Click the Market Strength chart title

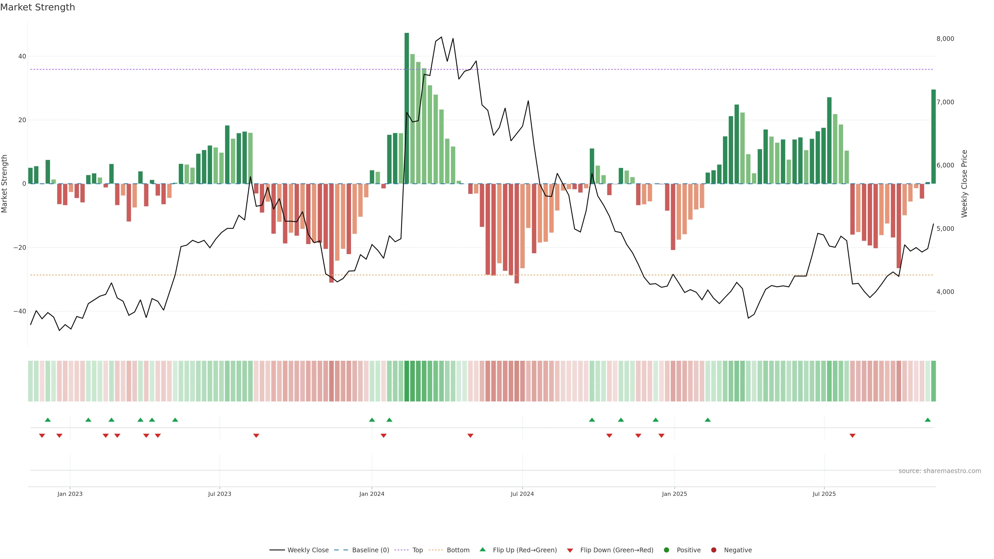[38, 7]
